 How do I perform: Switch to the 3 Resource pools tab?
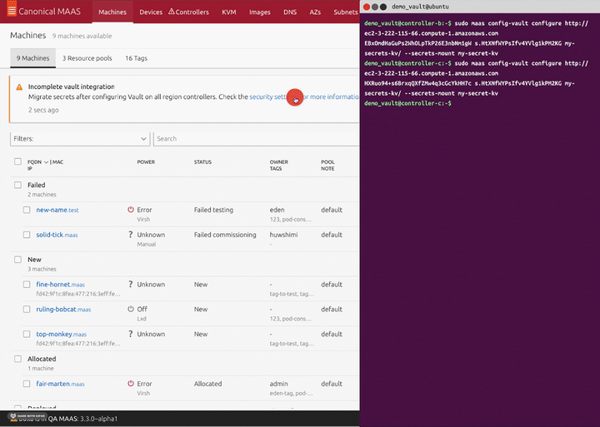tap(87, 58)
